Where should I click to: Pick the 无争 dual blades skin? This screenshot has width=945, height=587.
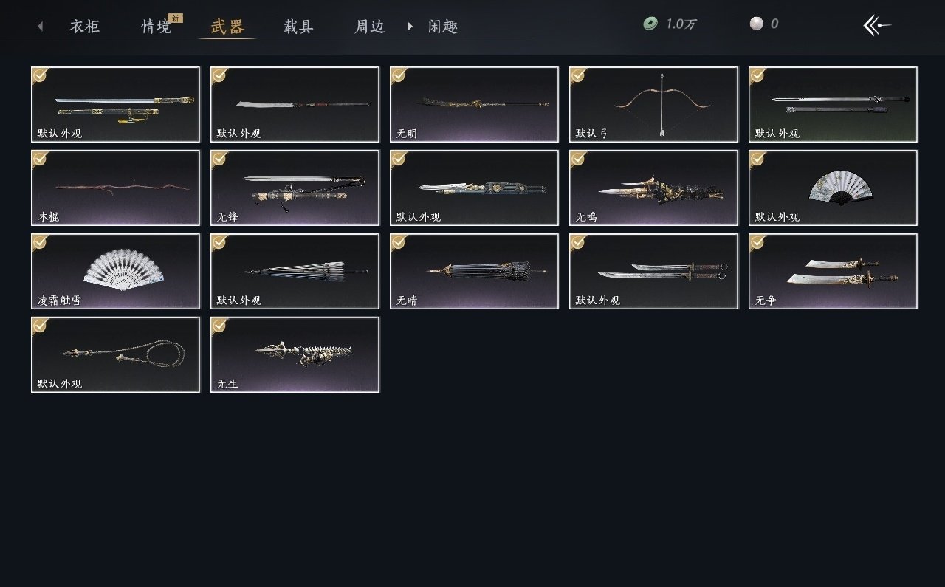click(834, 271)
